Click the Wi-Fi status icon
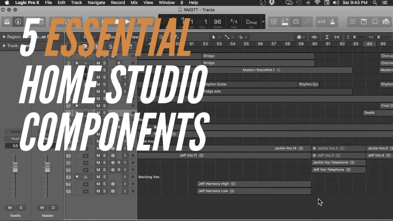The width and height of the screenshot is (393, 221). (317, 3)
